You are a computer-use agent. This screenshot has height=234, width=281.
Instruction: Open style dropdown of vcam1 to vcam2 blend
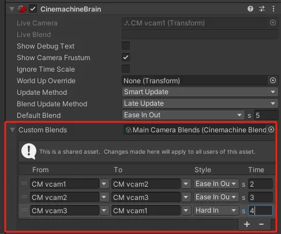pos(216,184)
